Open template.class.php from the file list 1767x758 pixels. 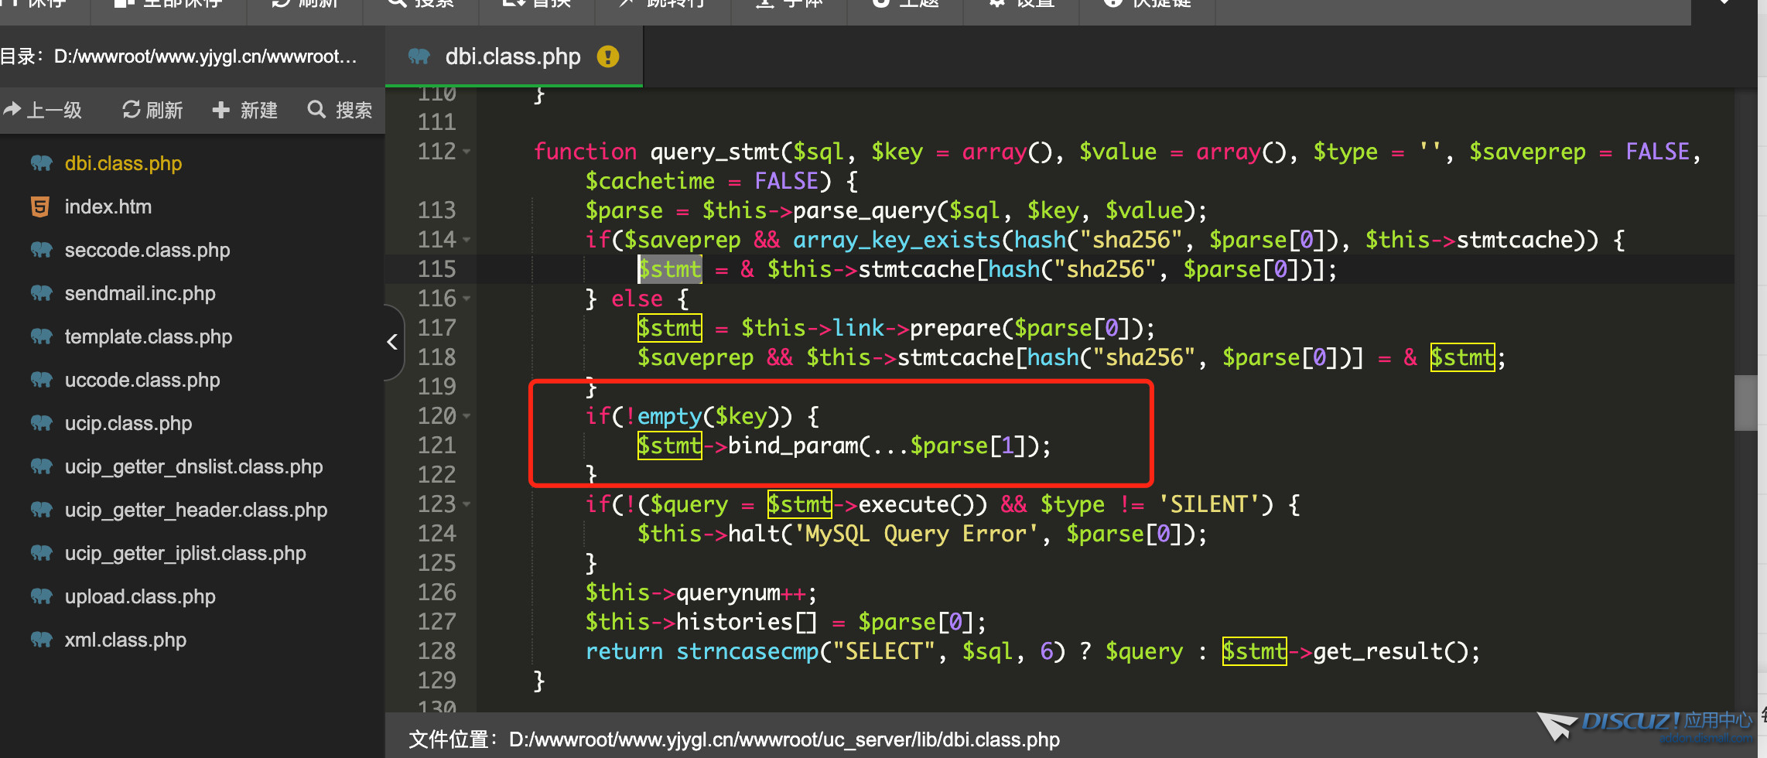[x=148, y=336]
